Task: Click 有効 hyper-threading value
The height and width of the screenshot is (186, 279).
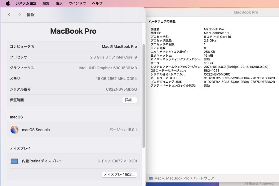Action: click(207, 59)
